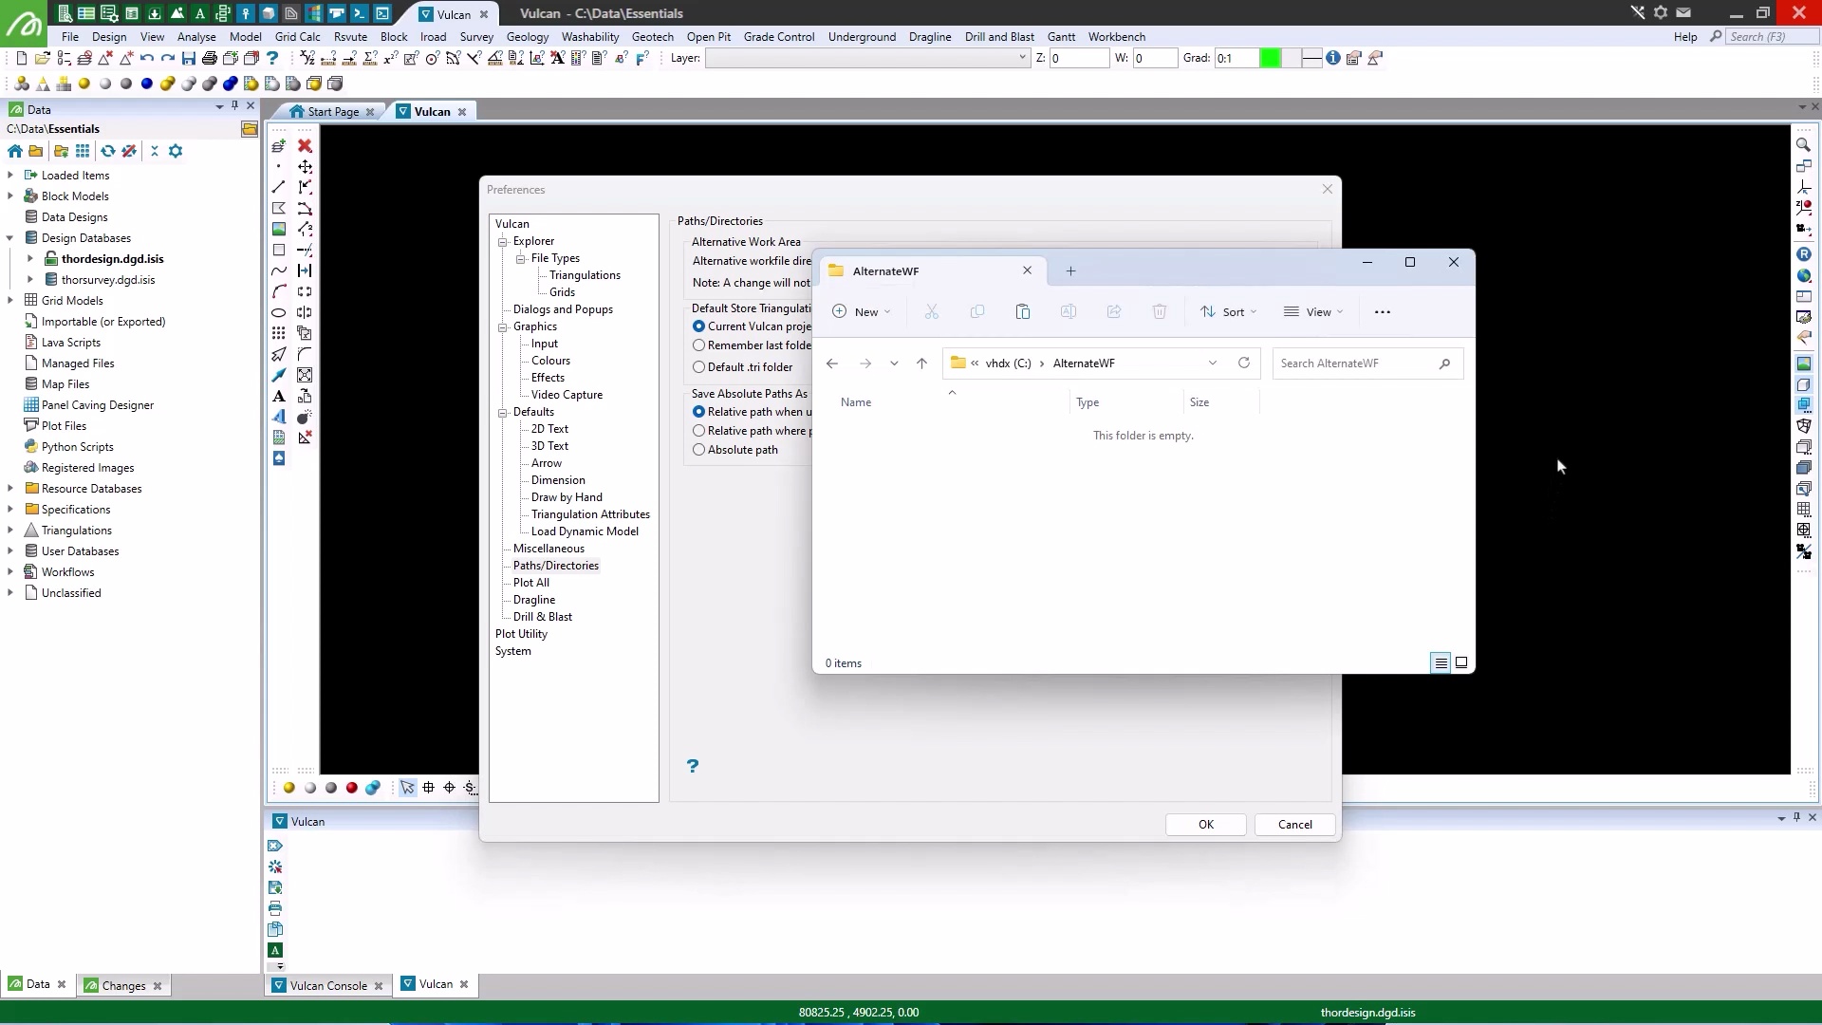Open the Design menu
This screenshot has width=1822, height=1025.
pos(109,37)
